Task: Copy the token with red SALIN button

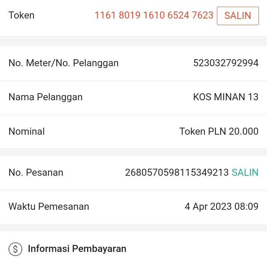Action: pyautogui.click(x=238, y=16)
